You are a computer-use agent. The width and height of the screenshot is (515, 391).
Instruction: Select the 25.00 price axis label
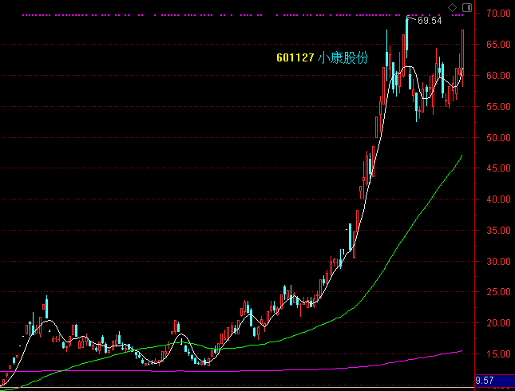[x=498, y=291]
